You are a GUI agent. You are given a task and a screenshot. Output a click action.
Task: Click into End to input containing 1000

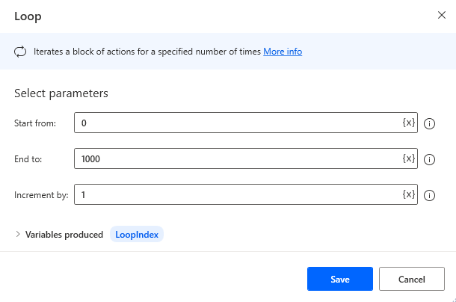(235, 158)
